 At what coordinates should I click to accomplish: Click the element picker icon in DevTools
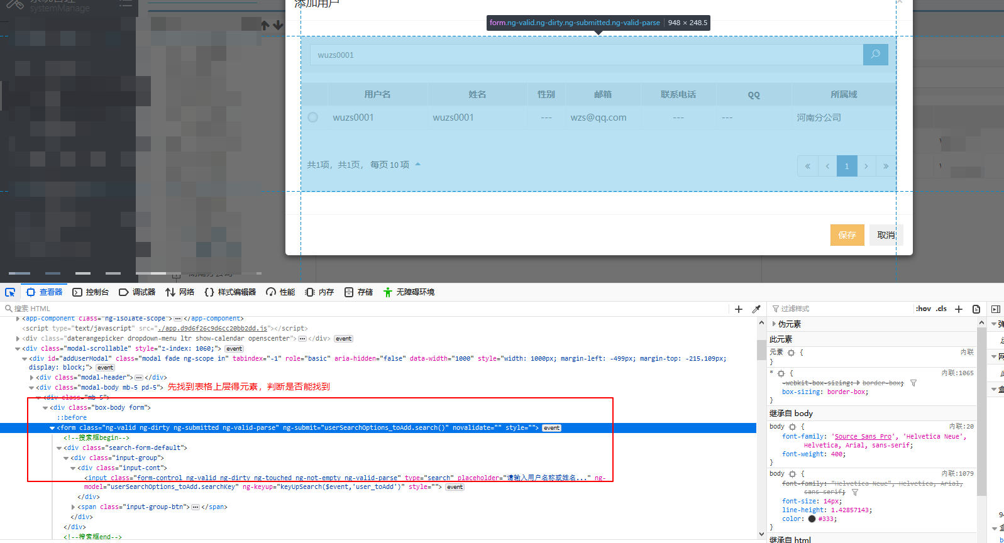click(10, 292)
